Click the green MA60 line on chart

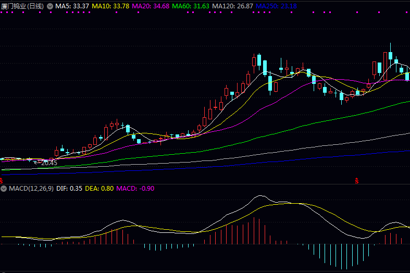coord(313,123)
